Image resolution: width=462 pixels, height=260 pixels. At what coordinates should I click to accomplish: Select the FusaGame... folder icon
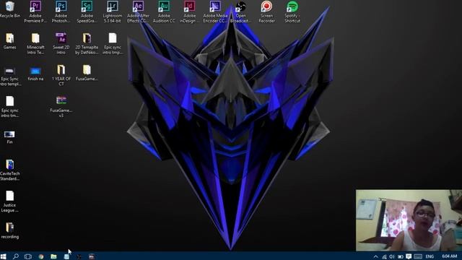(x=87, y=73)
